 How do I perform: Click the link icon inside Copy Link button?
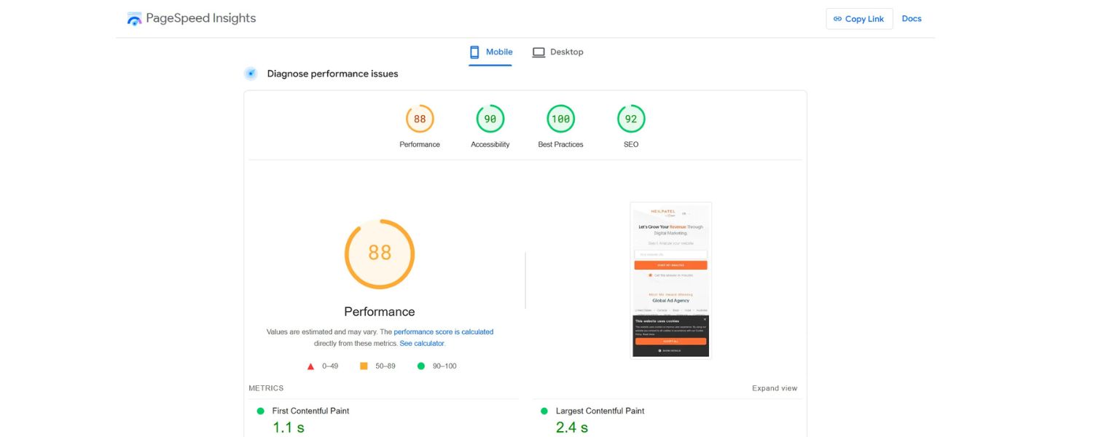(x=837, y=18)
